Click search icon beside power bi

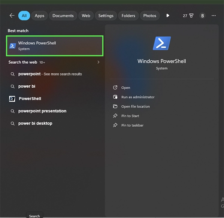[13, 86]
